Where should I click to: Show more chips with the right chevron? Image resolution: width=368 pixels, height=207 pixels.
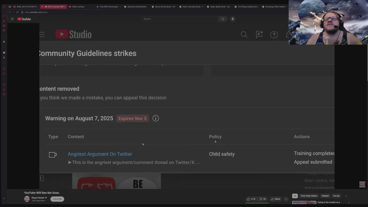[x=346, y=196]
